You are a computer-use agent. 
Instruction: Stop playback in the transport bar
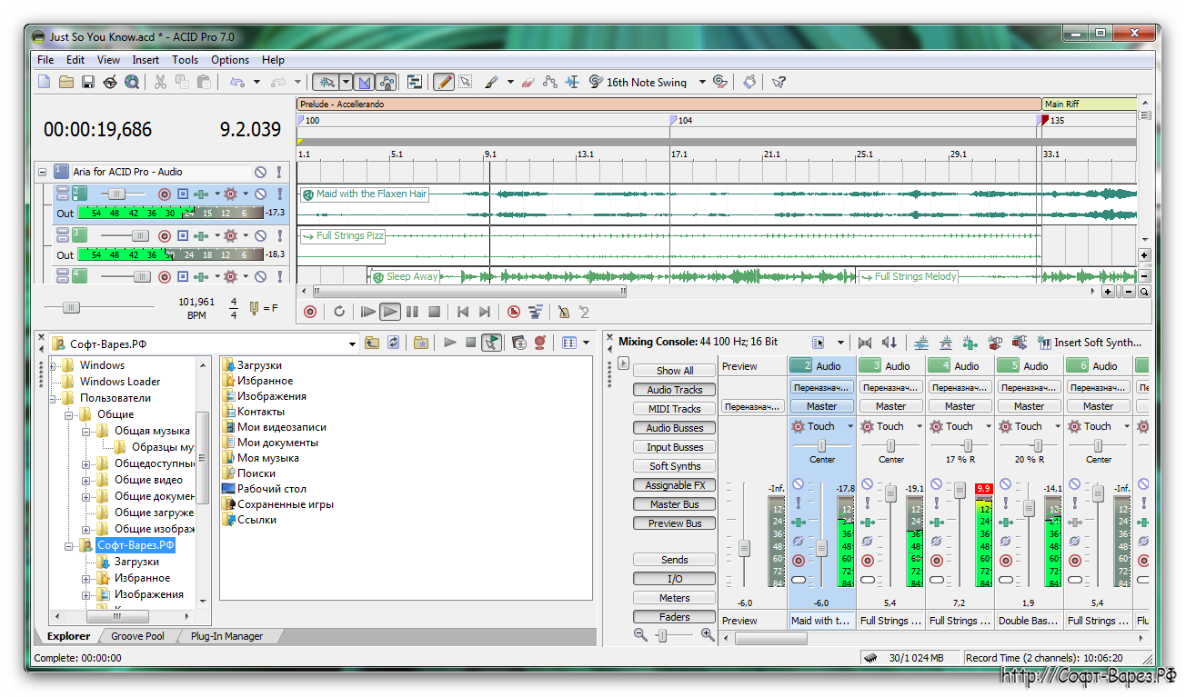tap(434, 312)
